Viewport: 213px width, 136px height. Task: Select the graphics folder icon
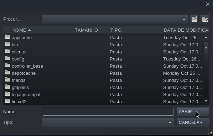[x=7, y=87]
